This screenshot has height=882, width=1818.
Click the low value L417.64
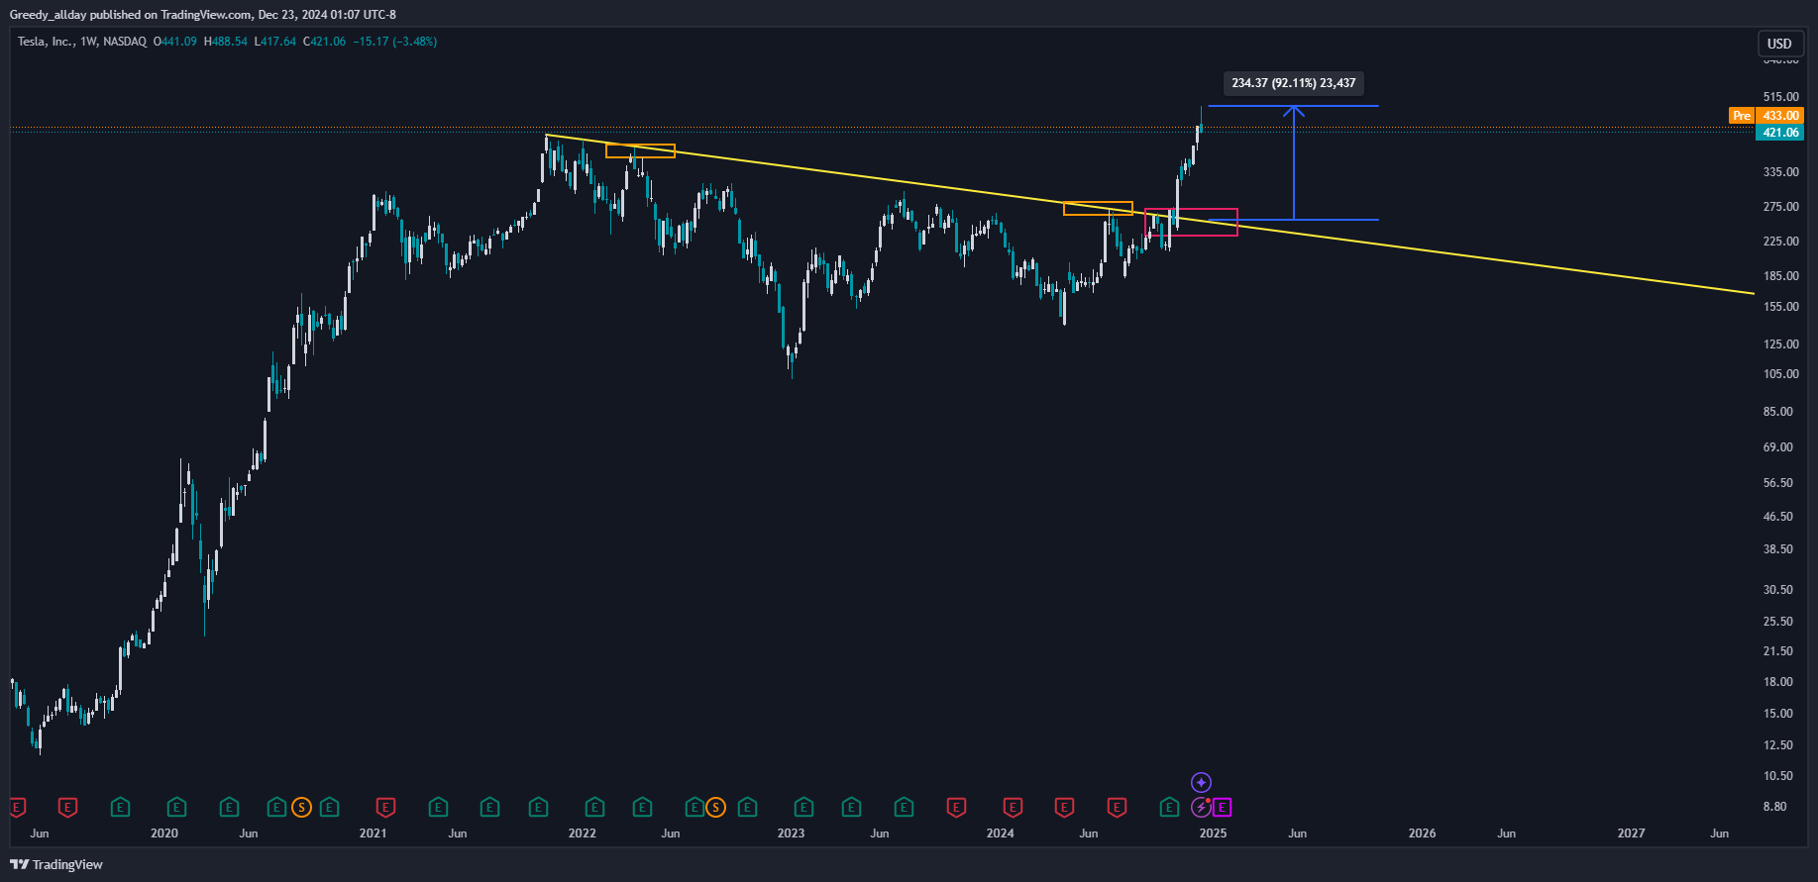pos(275,42)
